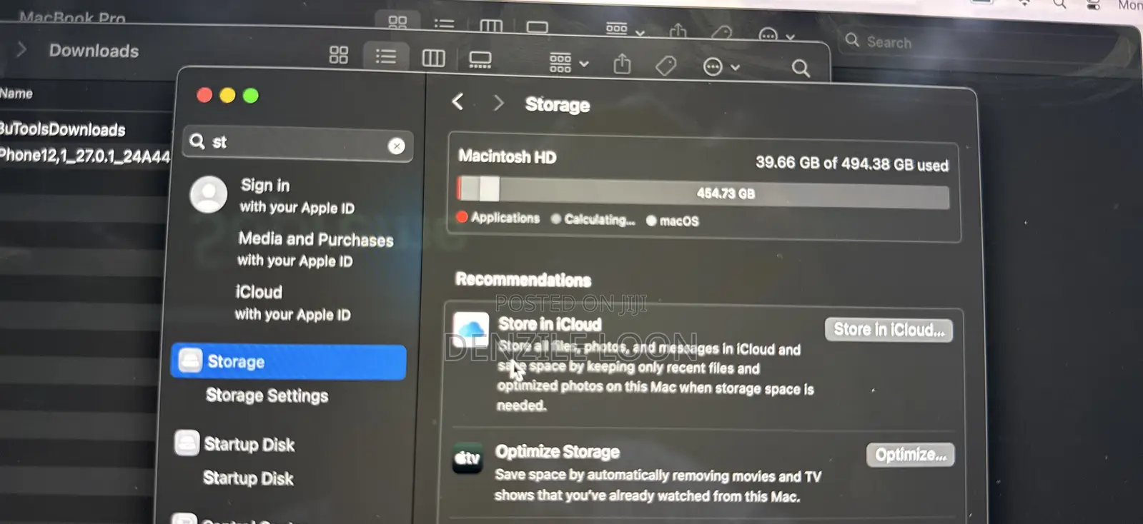Click the Apple TV icon beside Optimize Storage
Image resolution: width=1143 pixels, height=524 pixels.
coord(468,458)
